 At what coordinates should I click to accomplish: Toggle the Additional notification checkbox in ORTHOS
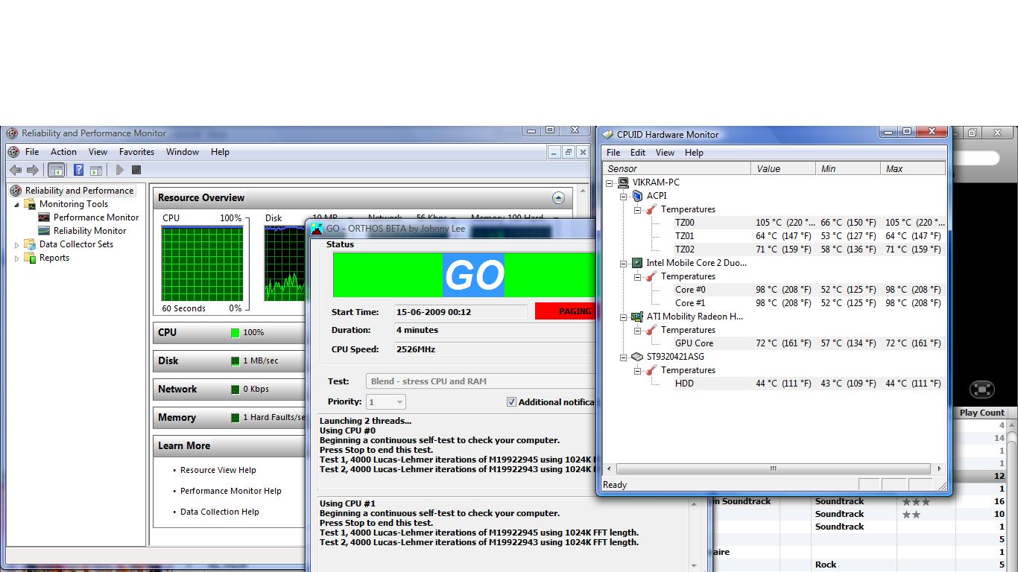click(x=511, y=401)
